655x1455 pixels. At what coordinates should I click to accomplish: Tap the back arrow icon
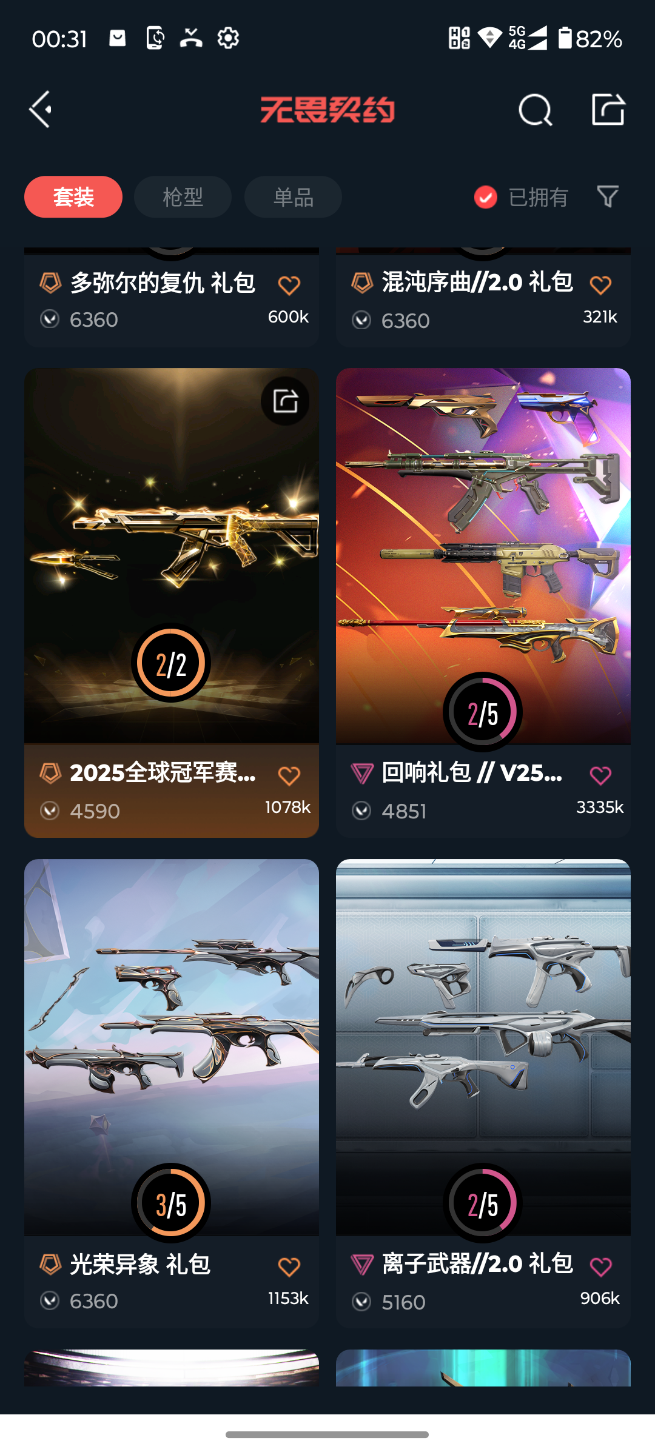(41, 110)
